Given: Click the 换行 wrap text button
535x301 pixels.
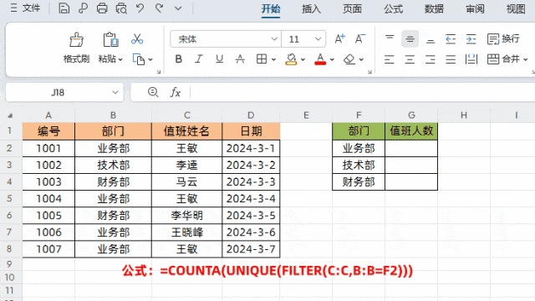Looking at the screenshot, I should (503, 39).
